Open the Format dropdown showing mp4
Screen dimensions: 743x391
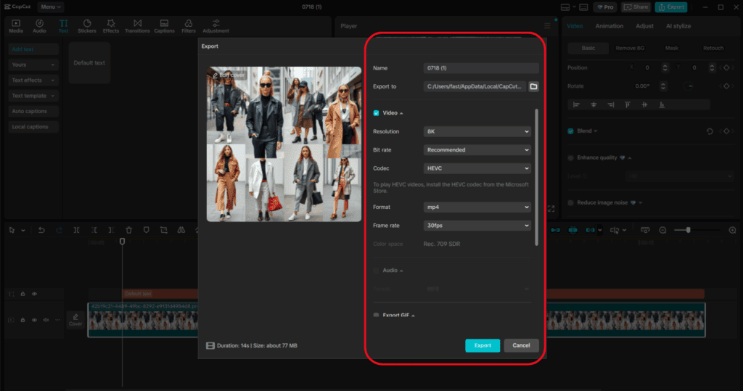[x=477, y=207]
